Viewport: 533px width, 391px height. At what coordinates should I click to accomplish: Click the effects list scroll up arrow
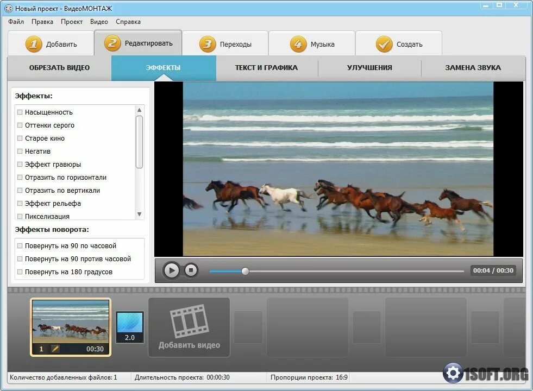click(x=139, y=110)
